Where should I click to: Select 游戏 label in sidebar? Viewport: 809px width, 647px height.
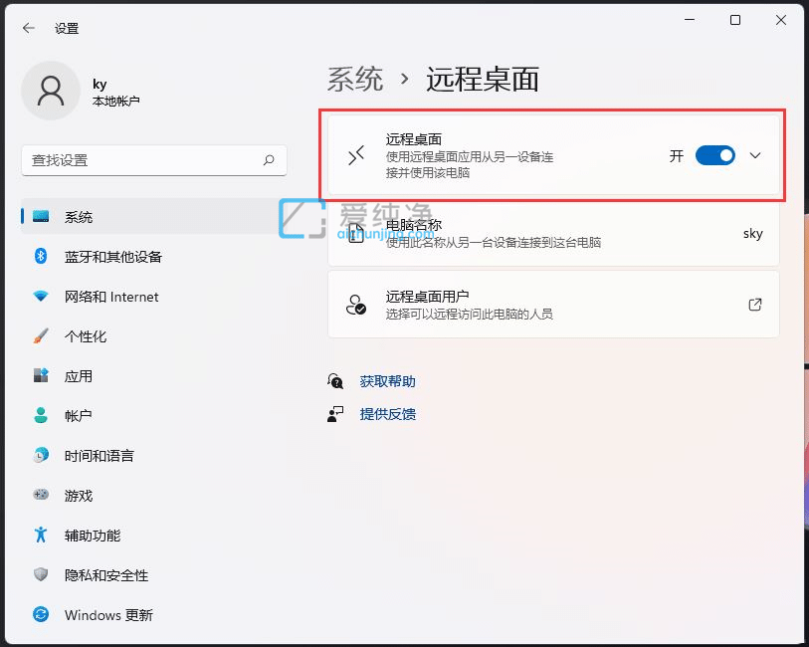[79, 496]
